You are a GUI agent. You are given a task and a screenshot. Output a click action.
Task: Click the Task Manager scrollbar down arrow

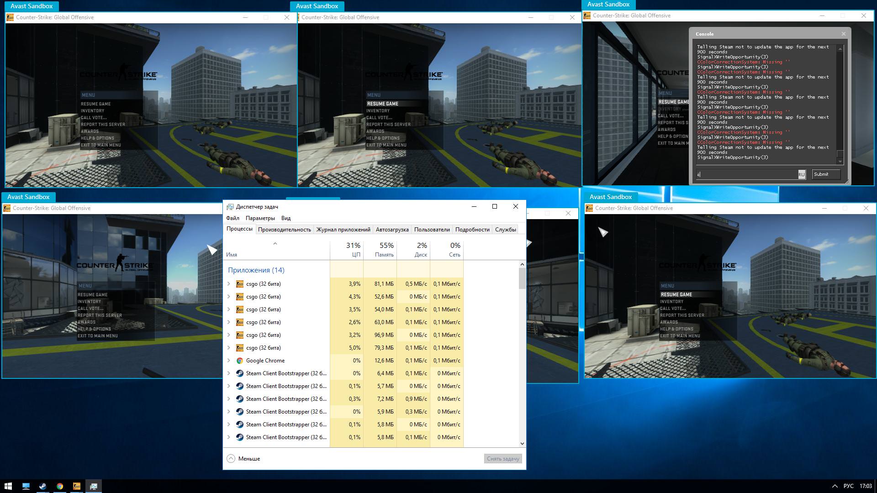coord(522,443)
